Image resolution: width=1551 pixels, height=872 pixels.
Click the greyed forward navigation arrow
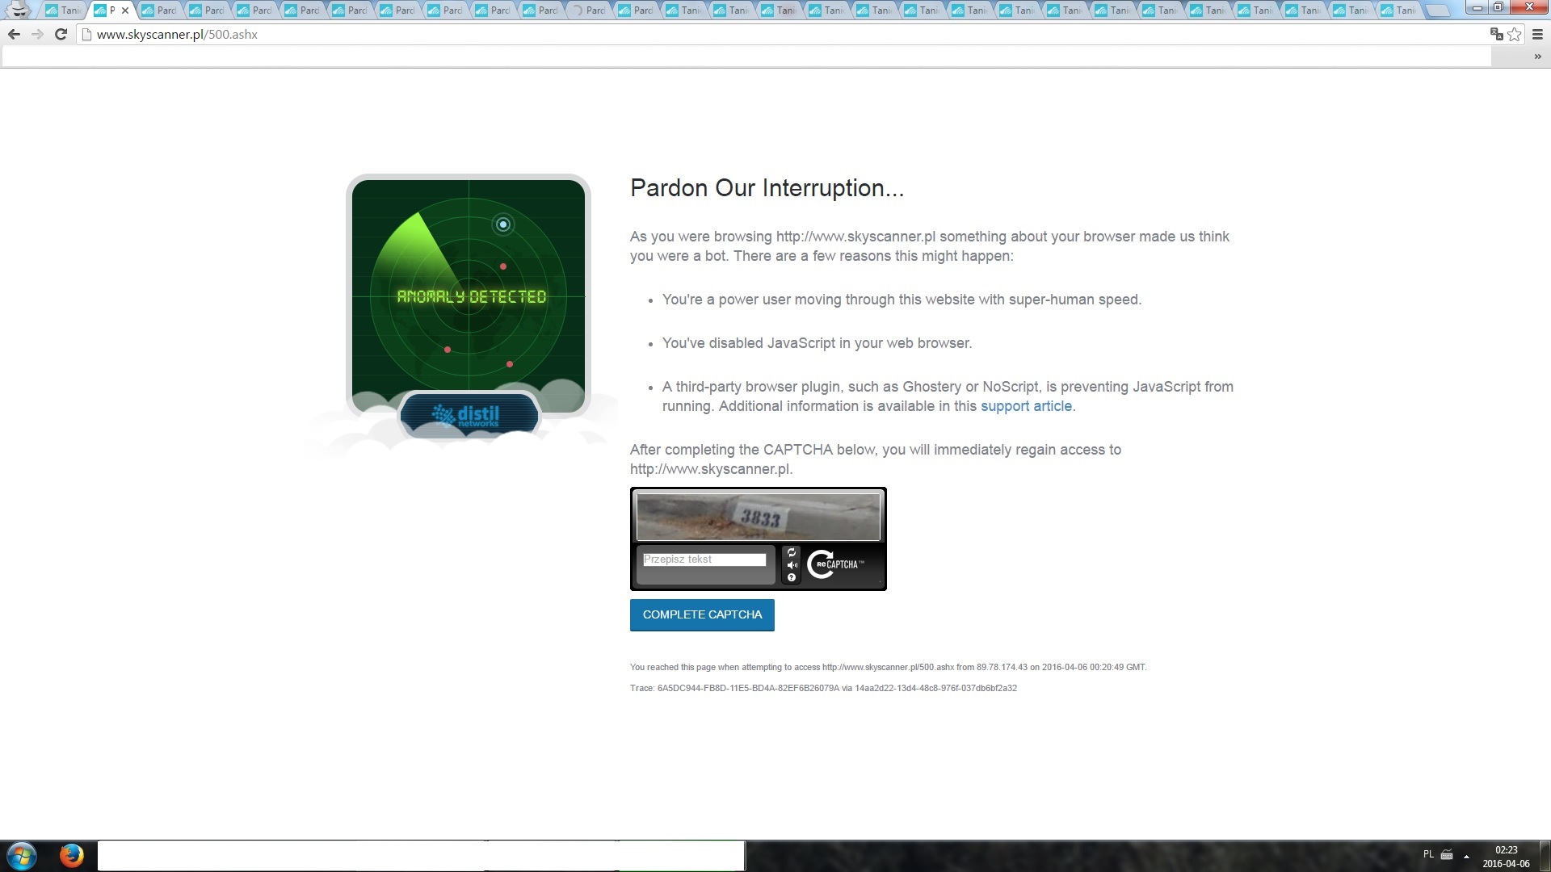[x=37, y=35]
